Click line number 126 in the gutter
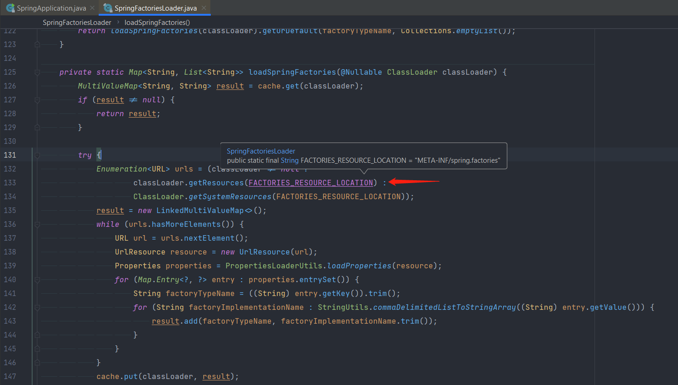 coord(10,86)
